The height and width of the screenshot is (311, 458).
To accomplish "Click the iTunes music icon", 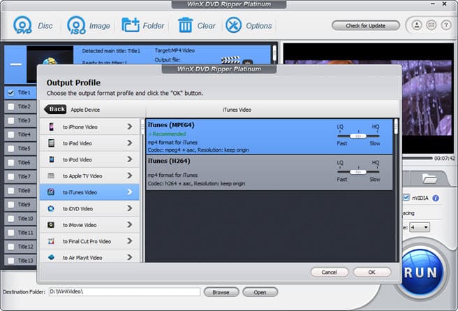I will pyautogui.click(x=51, y=192).
